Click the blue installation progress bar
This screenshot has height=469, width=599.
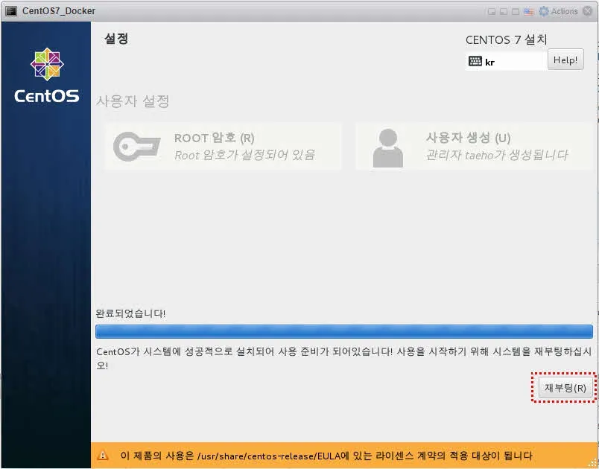(343, 331)
